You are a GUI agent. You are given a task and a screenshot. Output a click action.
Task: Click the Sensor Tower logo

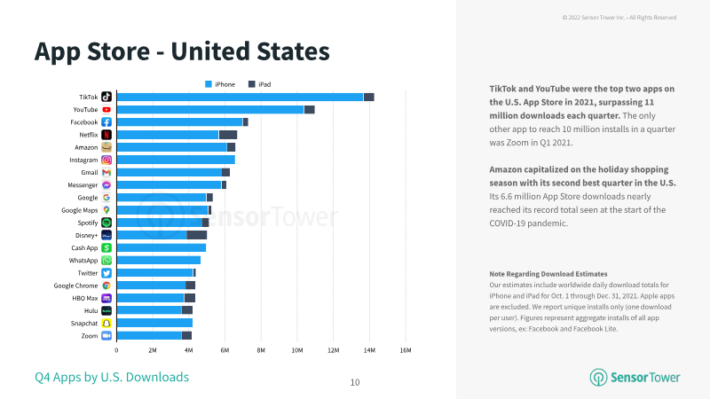635,378
